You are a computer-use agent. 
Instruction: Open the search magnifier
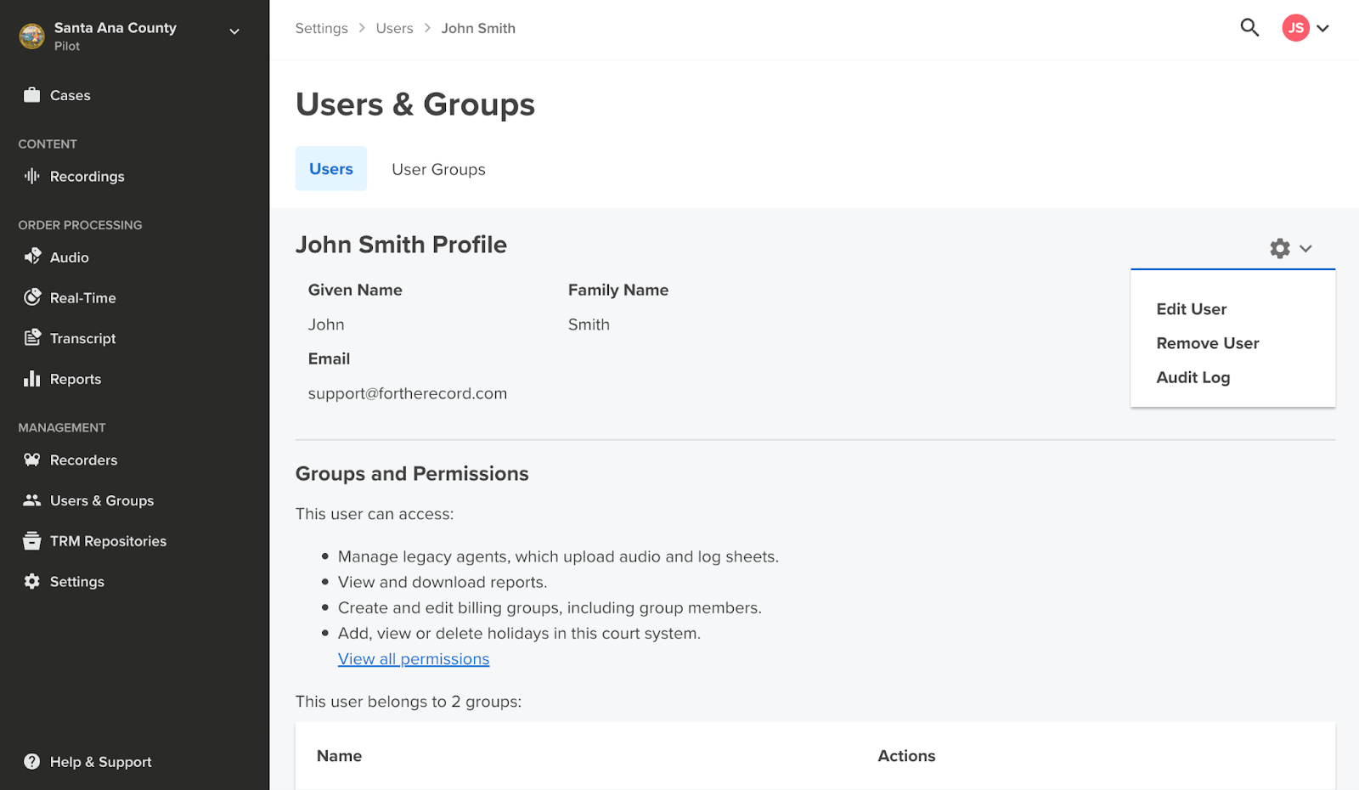(1249, 27)
